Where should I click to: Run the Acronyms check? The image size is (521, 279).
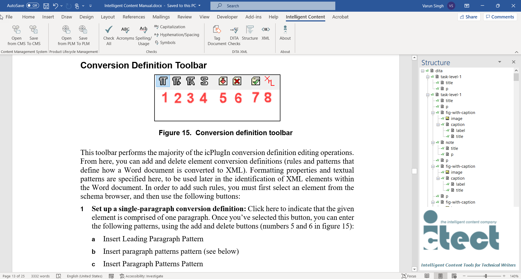pyautogui.click(x=125, y=33)
